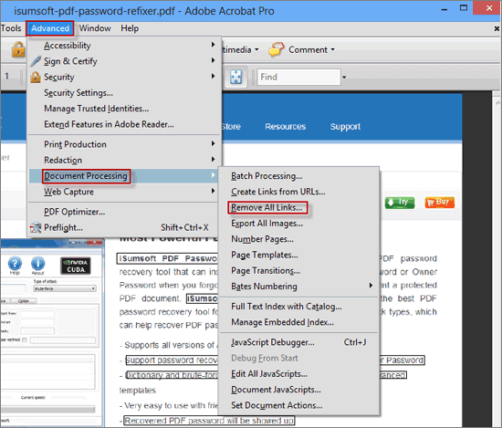Expand the Security submenu
Viewport: 502px width, 428px height.
pos(123,77)
